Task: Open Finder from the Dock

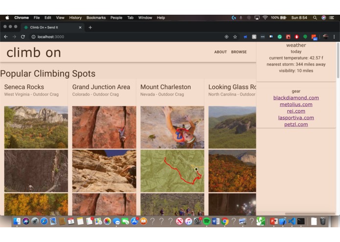Action: (17, 221)
